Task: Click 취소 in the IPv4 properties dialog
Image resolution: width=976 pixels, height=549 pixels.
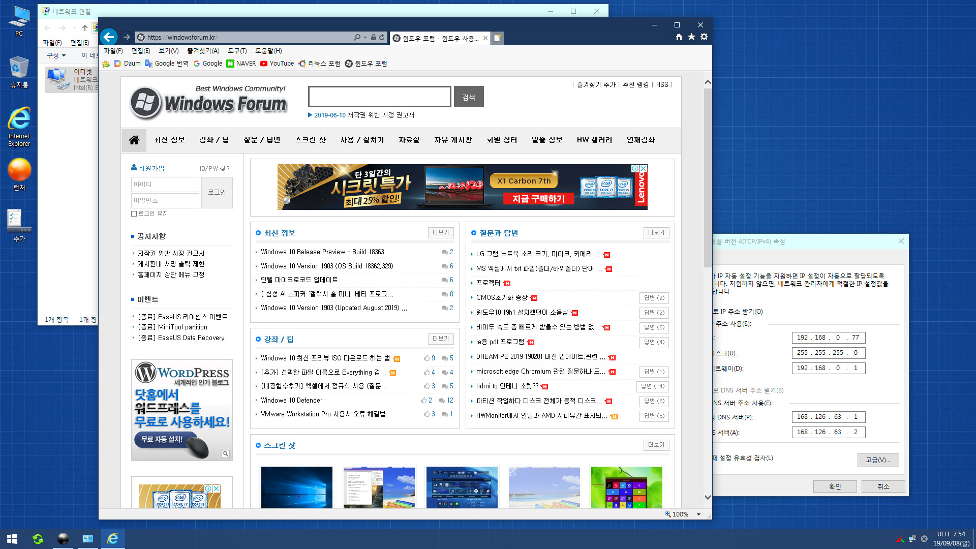Action: coord(883,486)
